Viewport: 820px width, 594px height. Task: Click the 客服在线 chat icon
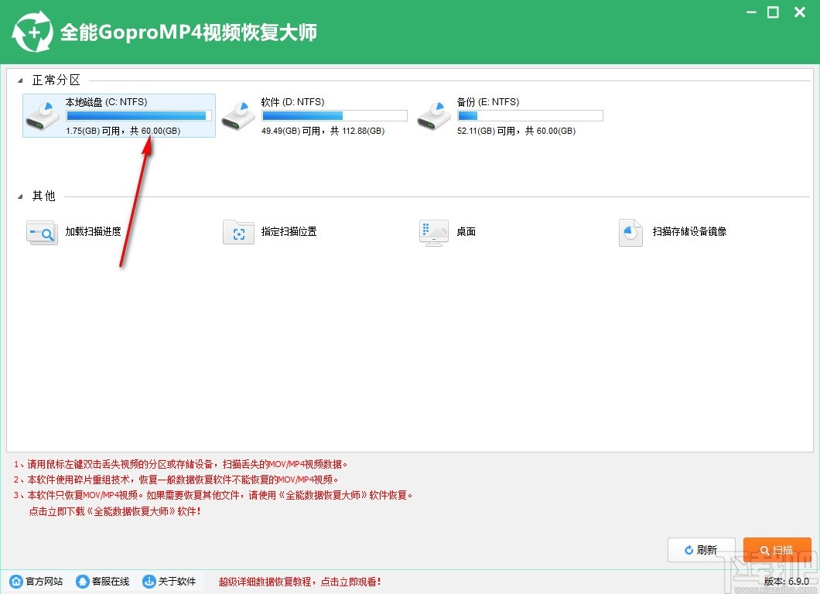[82, 581]
